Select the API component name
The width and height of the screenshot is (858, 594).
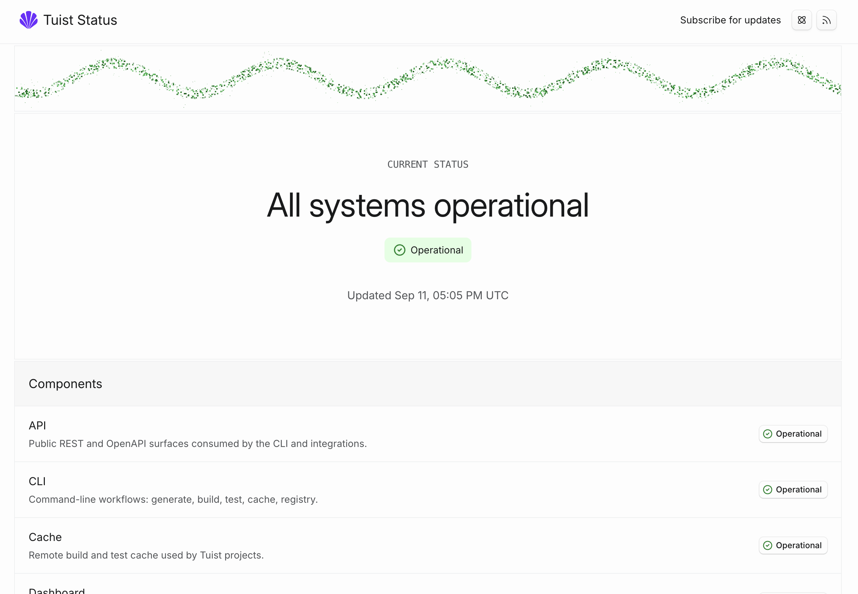point(37,425)
